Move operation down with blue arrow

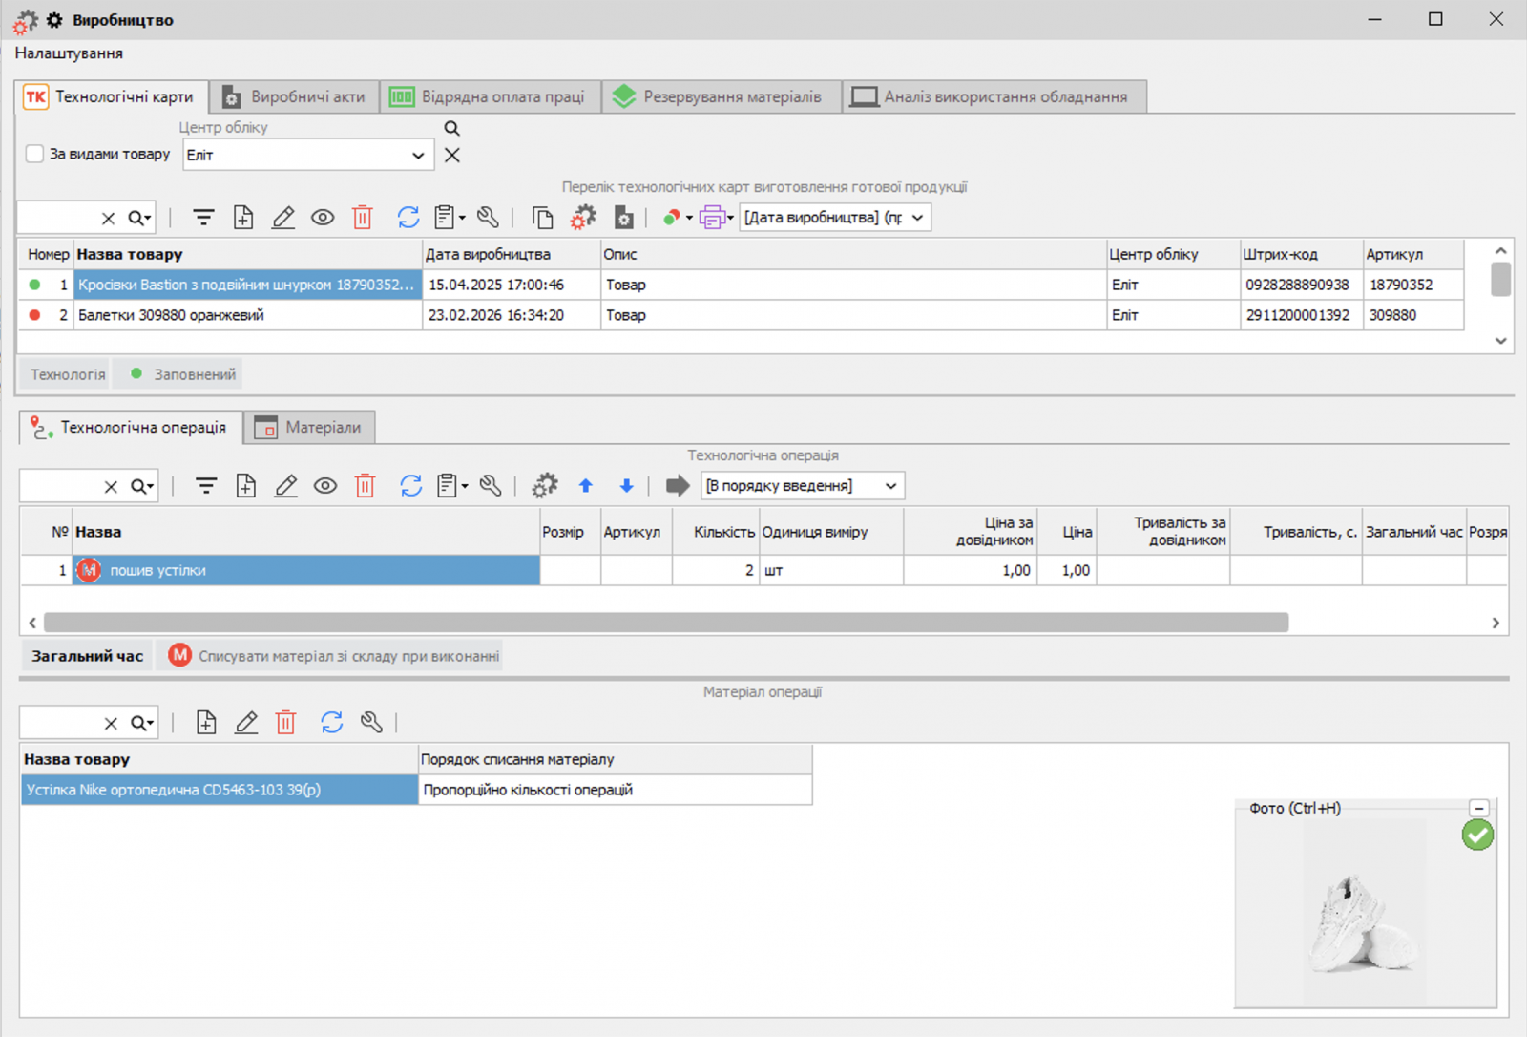[626, 486]
